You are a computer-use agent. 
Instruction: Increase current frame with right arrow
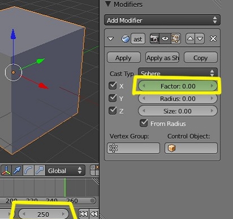63,214
